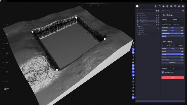Click the X position value field

click(x=168, y=45)
